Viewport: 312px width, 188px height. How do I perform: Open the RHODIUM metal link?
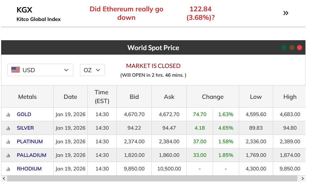coord(29,169)
